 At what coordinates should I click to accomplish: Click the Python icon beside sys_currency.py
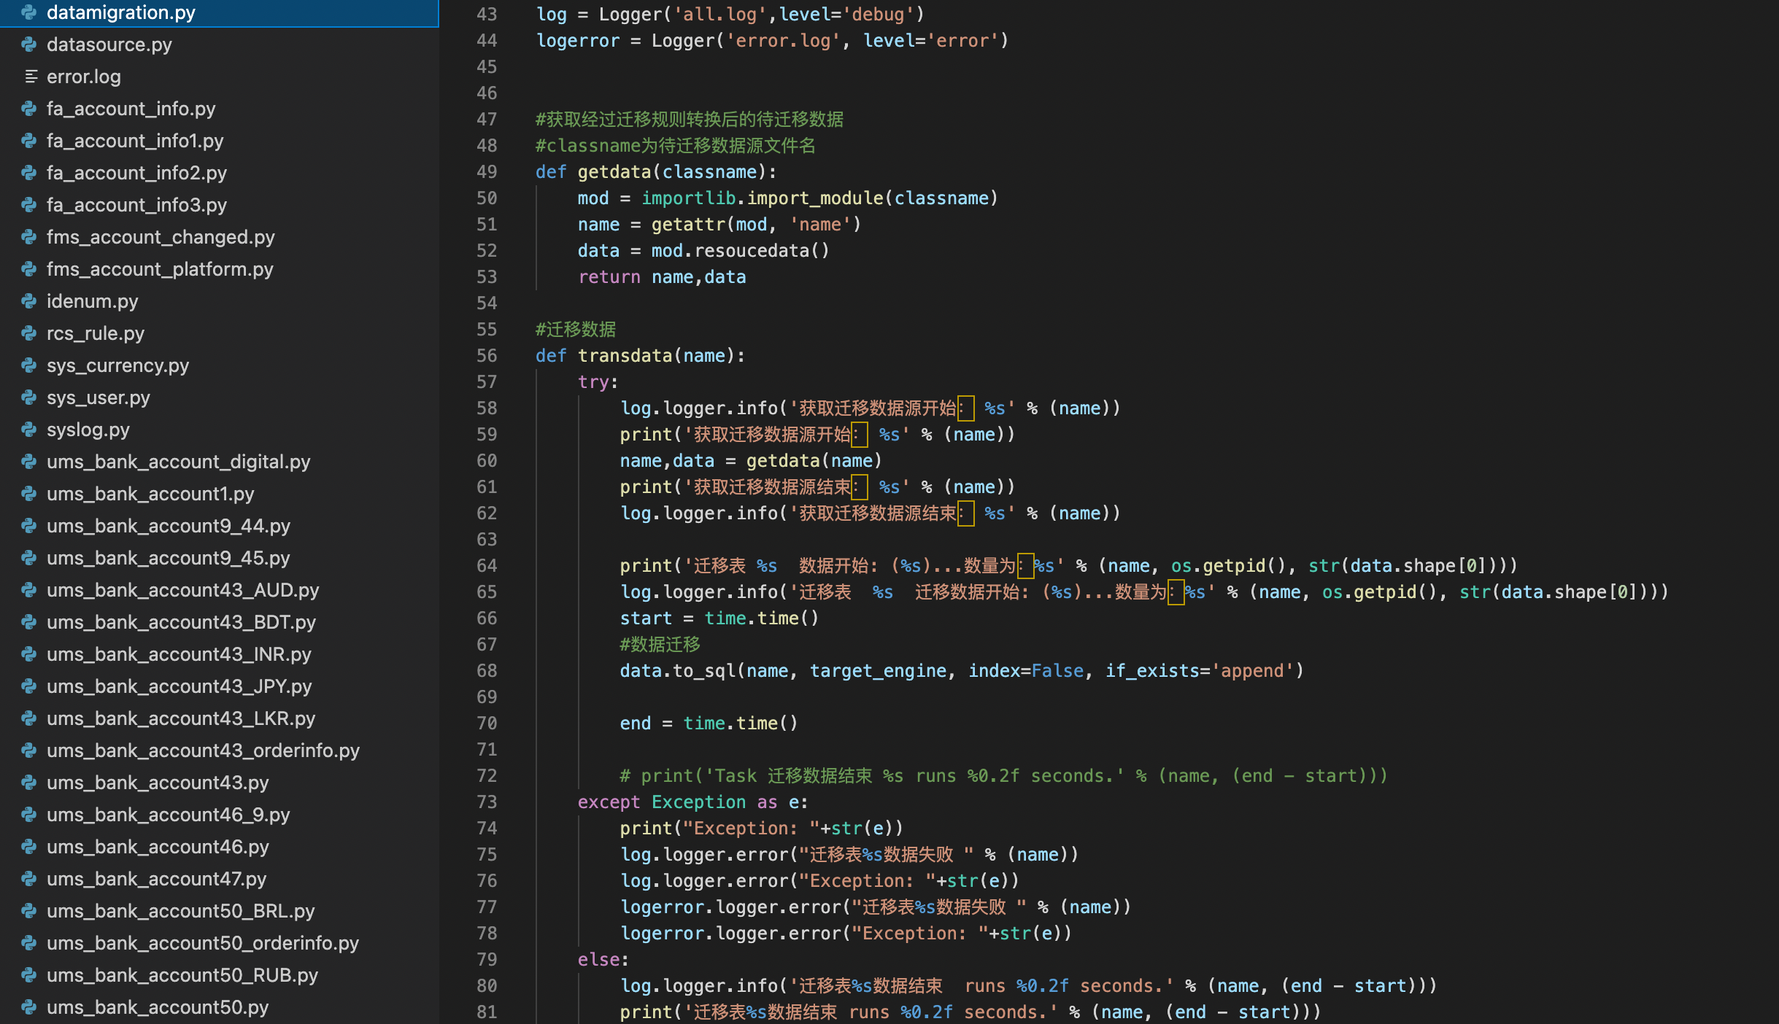29,365
